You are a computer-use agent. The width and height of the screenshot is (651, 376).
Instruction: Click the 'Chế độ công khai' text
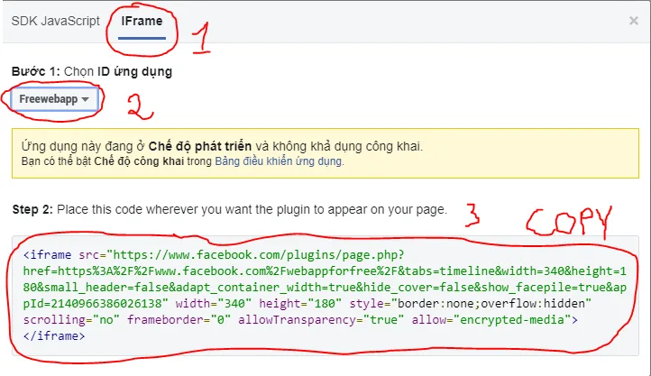[x=139, y=161]
